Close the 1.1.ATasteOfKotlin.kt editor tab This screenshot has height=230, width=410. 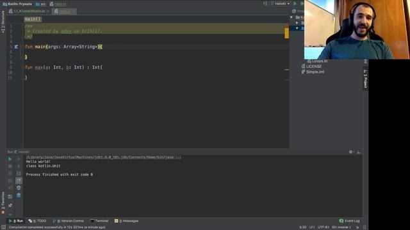click(x=48, y=11)
